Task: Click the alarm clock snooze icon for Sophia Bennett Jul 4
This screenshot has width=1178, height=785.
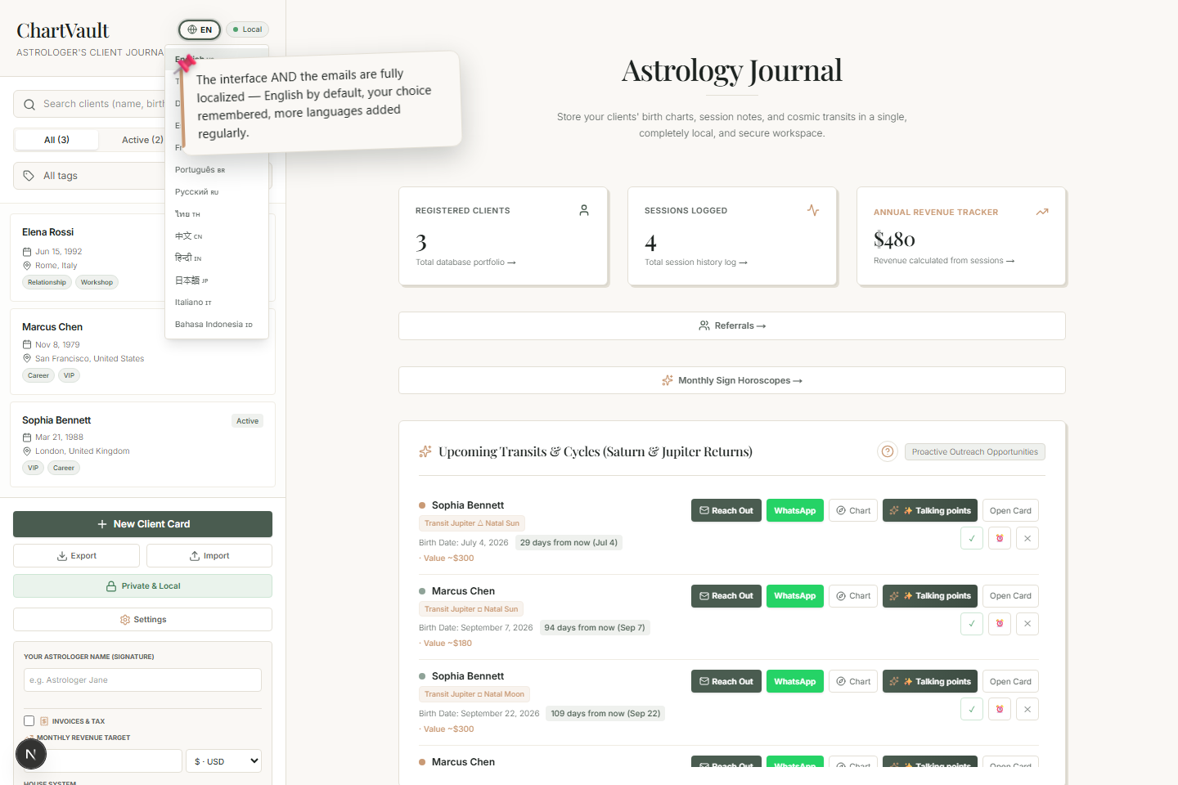Action: [1000, 538]
